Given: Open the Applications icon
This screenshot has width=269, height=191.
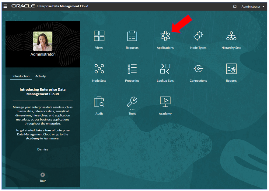Looking at the screenshot, I should click(x=165, y=36).
